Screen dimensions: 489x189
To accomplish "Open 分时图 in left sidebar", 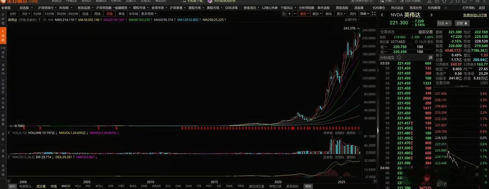I will [3, 18].
